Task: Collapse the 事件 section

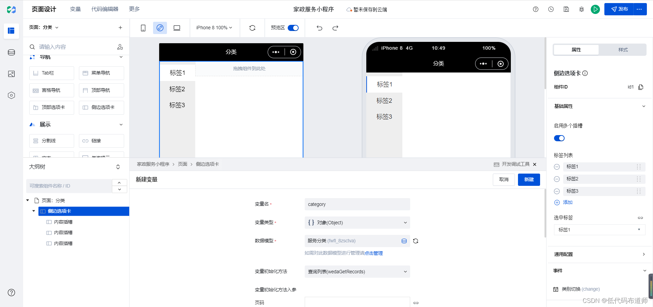Action: 644,271
